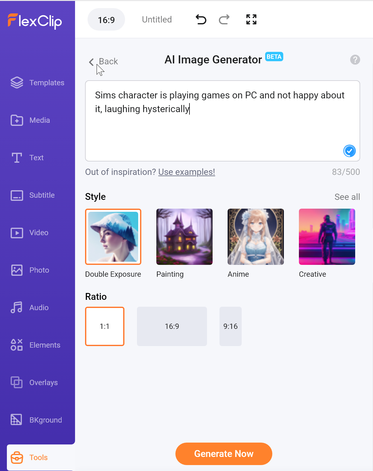Viewport: 373px width, 471px height.
Task: Undo the last action
Action: (x=201, y=20)
